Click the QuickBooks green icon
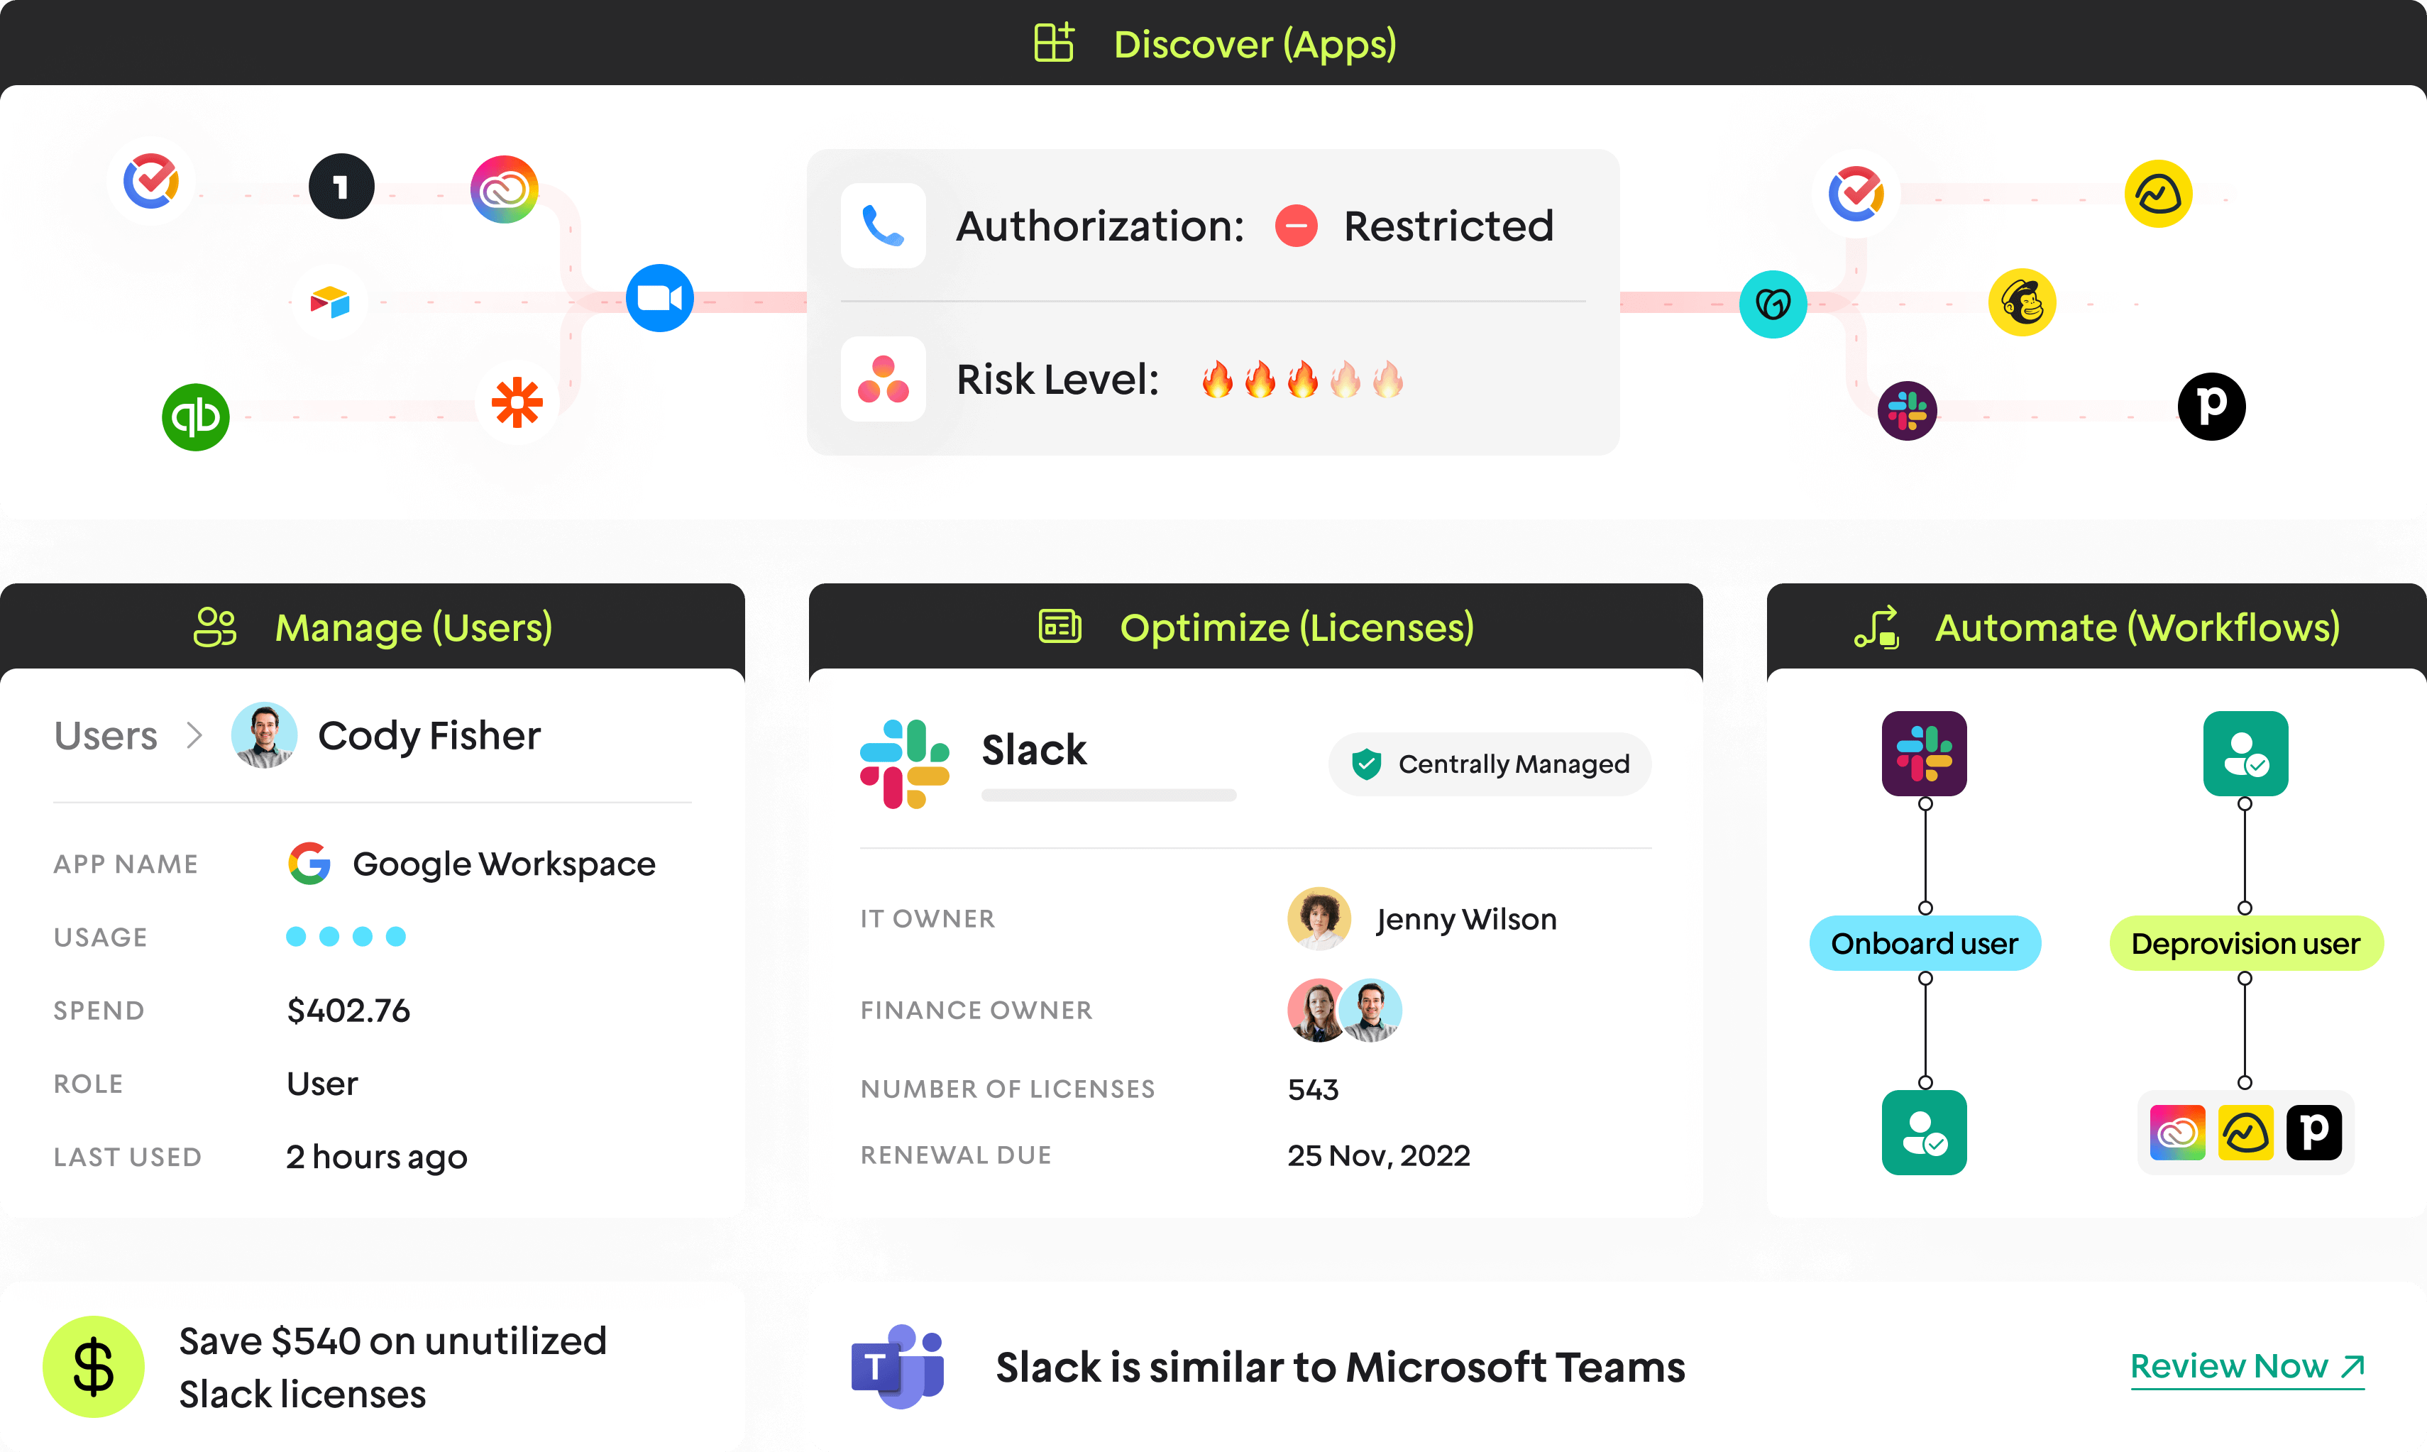The width and height of the screenshot is (2427, 1452). (196, 417)
